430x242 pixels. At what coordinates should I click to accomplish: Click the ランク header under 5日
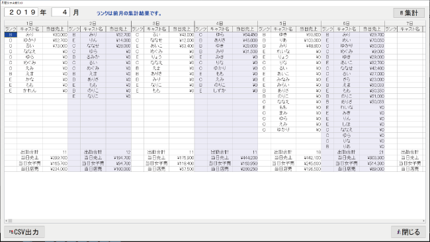(265, 29)
